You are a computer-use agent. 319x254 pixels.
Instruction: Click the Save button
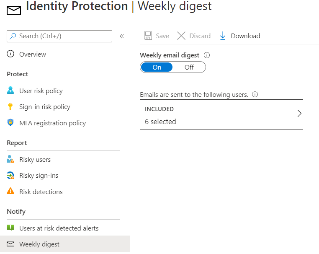click(157, 36)
